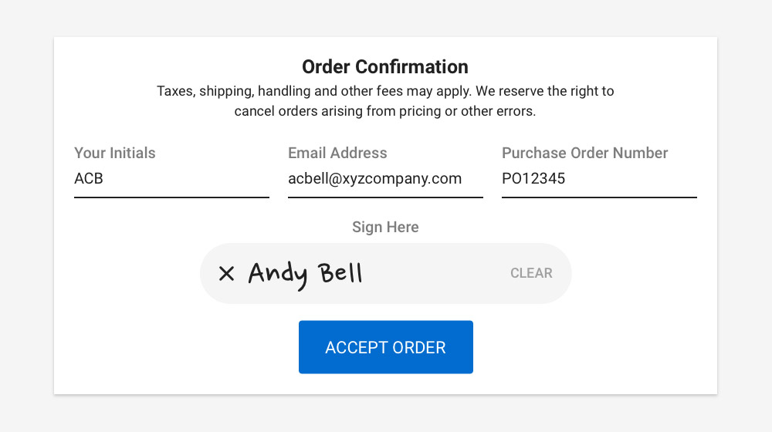Focus the initials field containing ACB
The image size is (772, 432).
point(171,179)
